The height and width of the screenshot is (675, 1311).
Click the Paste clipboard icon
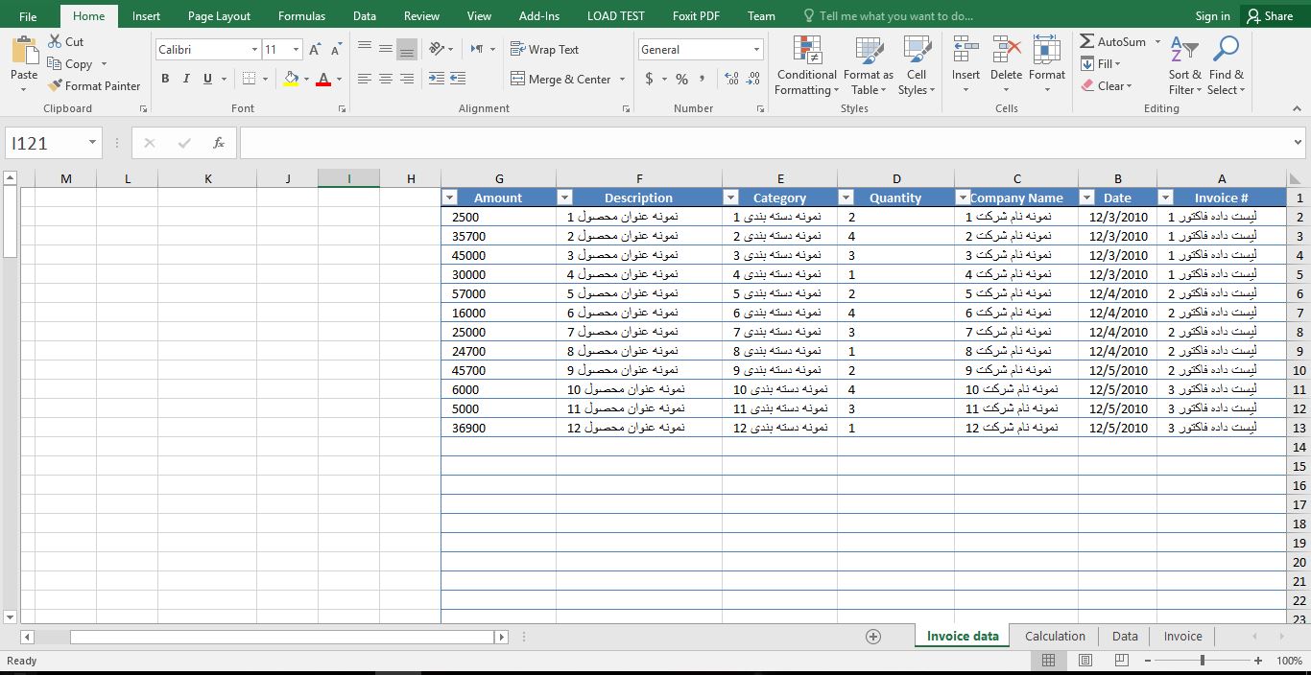point(24,50)
